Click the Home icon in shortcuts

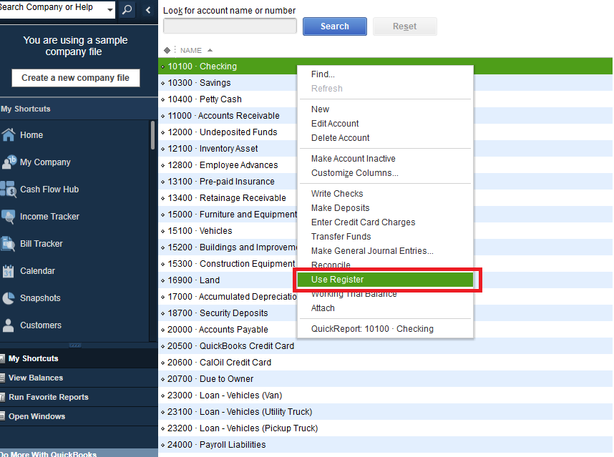[8, 134]
